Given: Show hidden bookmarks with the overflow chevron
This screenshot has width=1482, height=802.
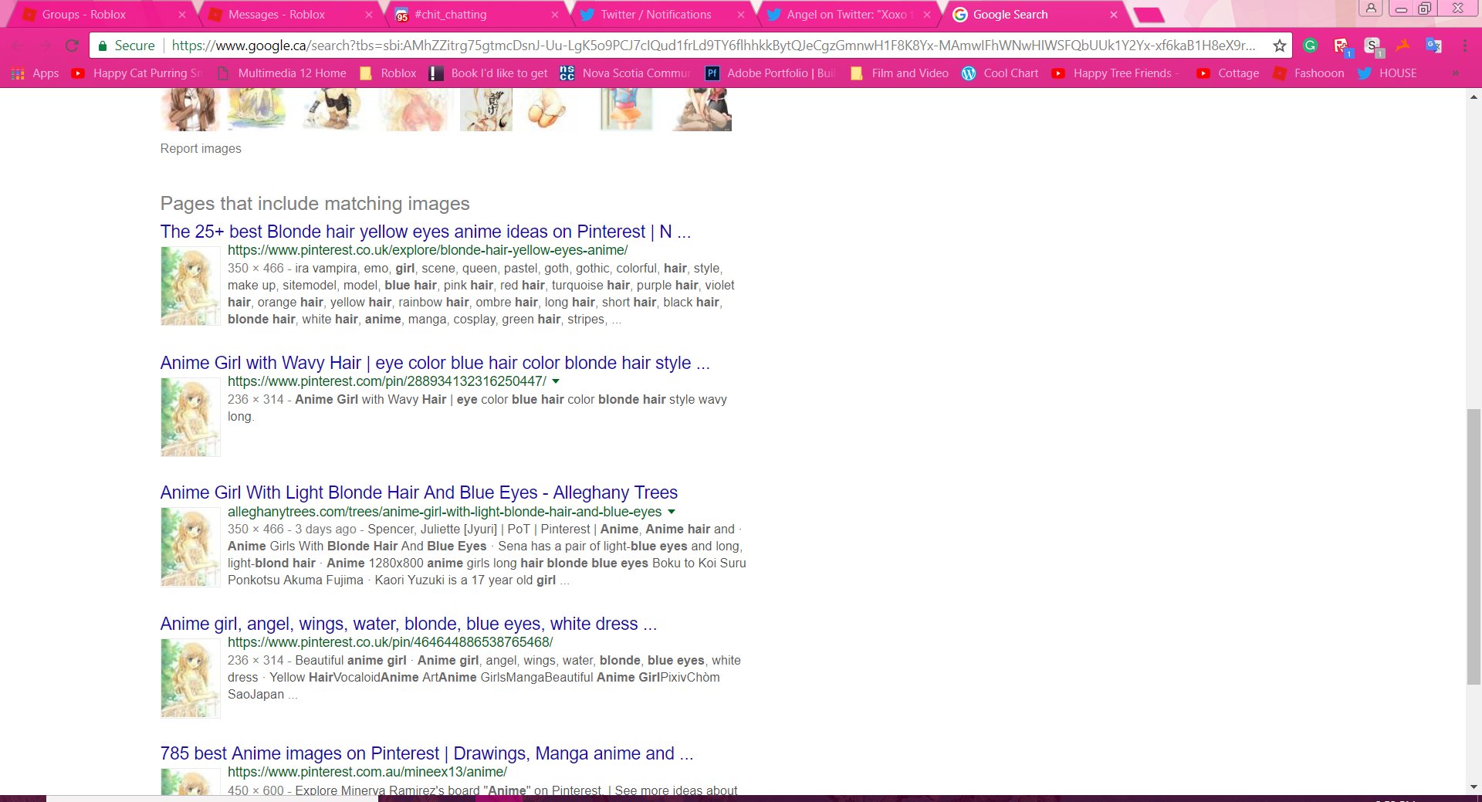Looking at the screenshot, I should 1455,73.
